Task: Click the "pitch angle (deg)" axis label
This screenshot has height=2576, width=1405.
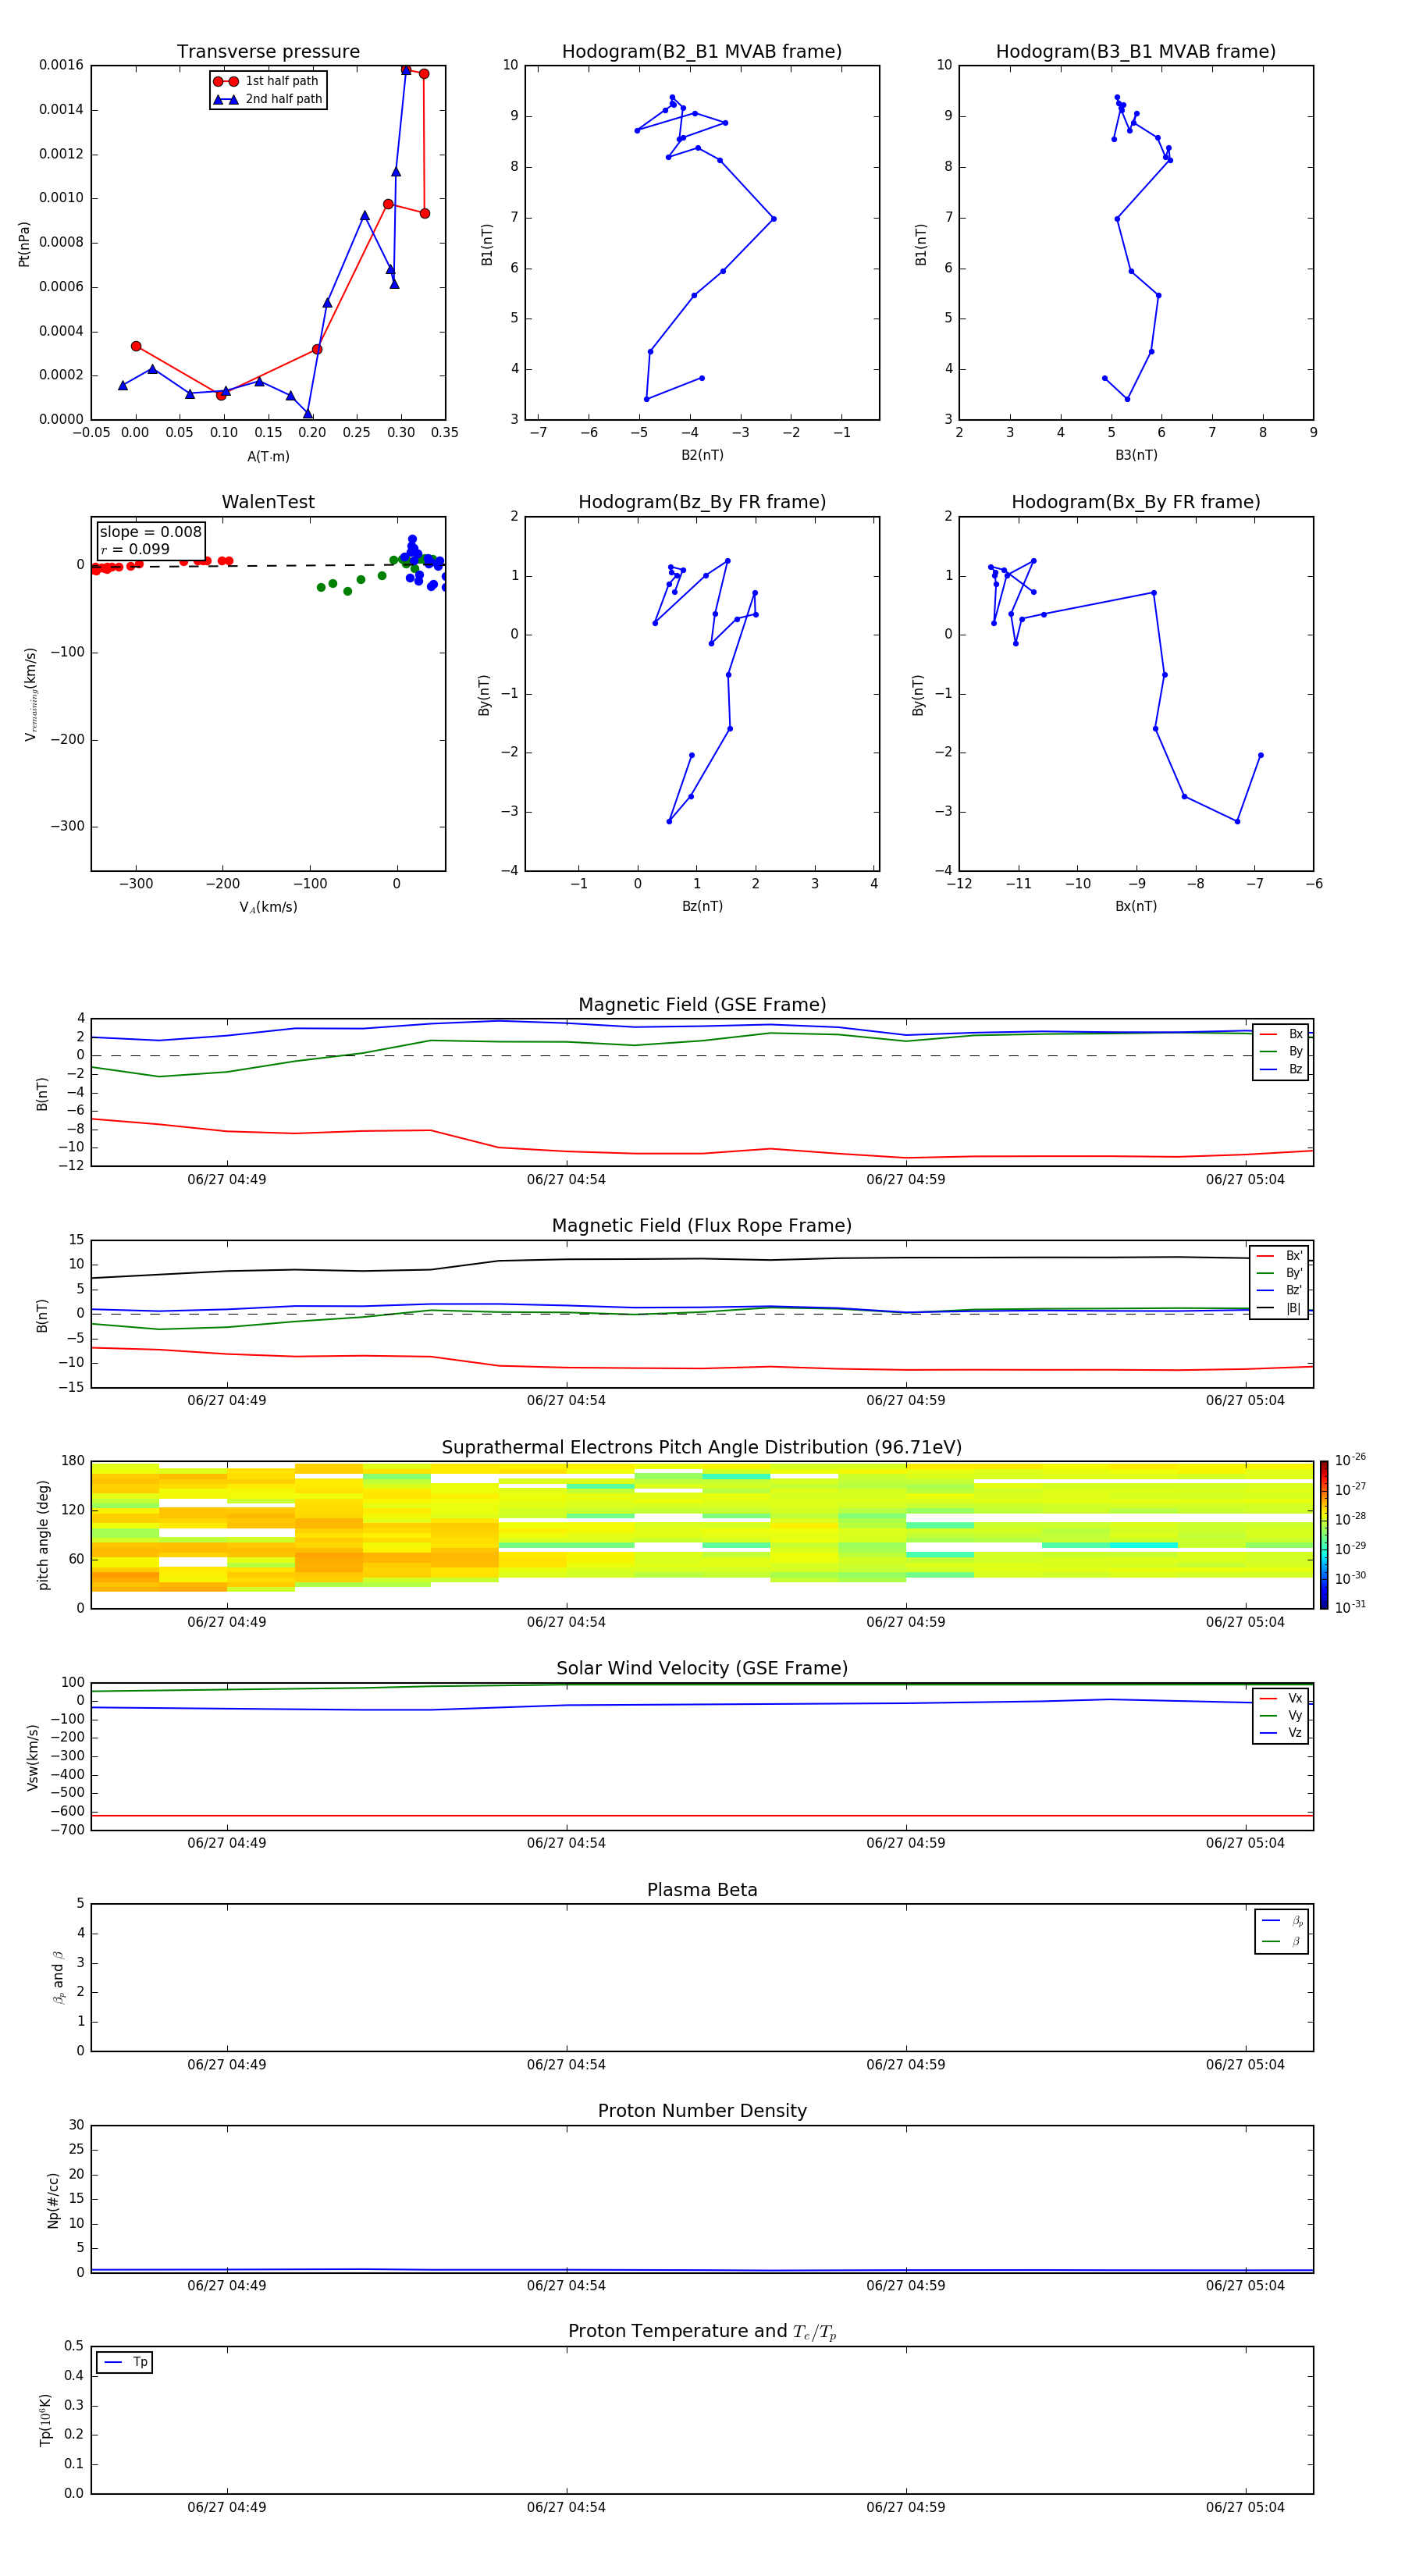Action: pos(43,1535)
